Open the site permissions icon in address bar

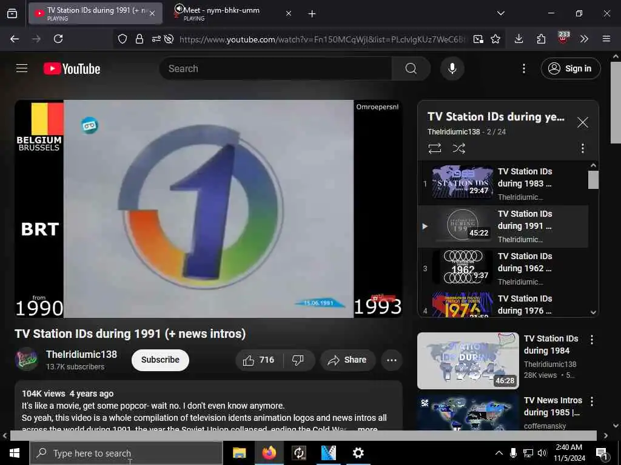coord(156,39)
